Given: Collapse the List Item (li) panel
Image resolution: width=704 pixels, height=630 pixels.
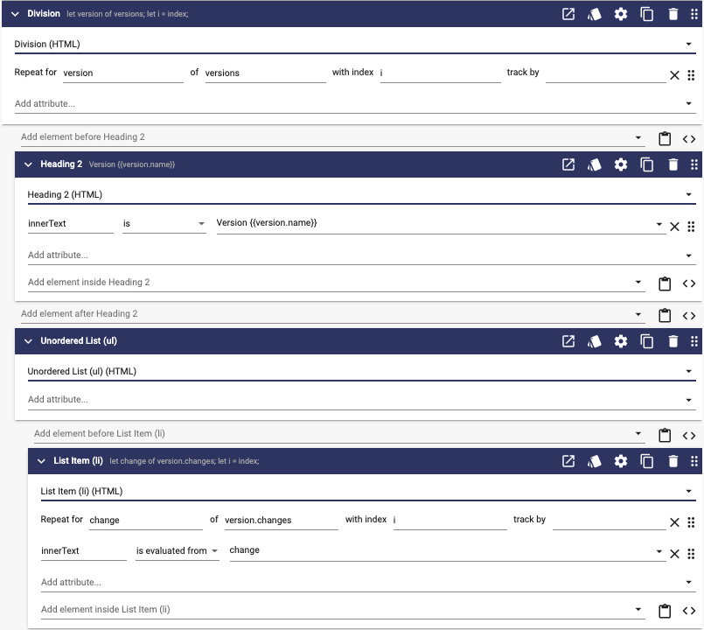Looking at the screenshot, I should tap(41, 461).
